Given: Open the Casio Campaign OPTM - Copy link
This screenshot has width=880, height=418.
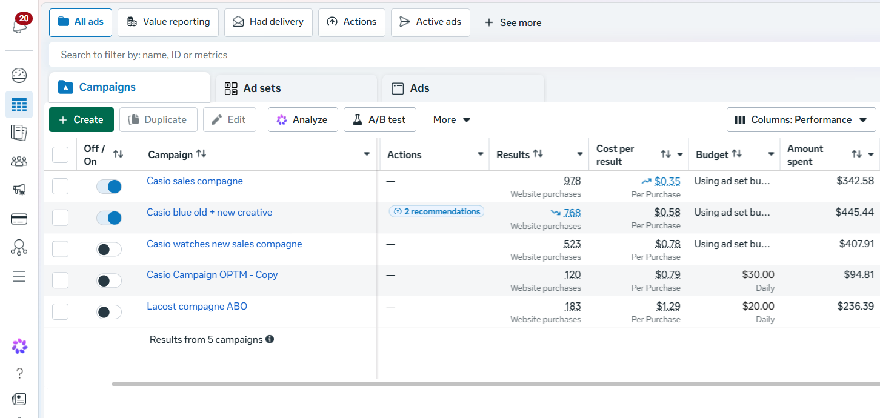Looking at the screenshot, I should [212, 275].
